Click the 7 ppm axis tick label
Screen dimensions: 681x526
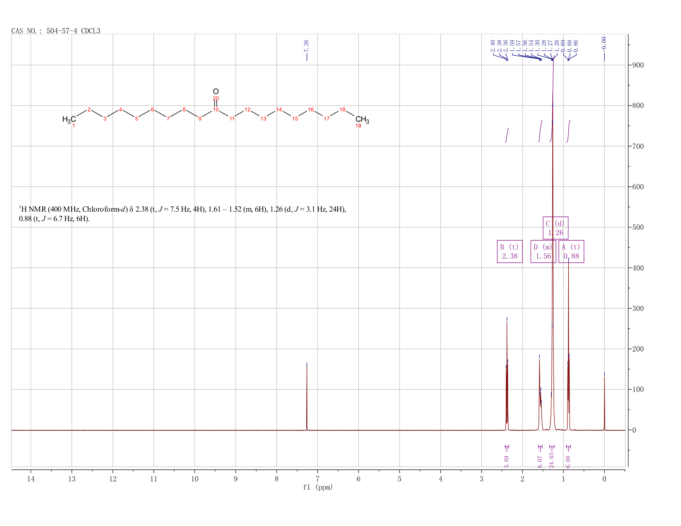point(317,479)
